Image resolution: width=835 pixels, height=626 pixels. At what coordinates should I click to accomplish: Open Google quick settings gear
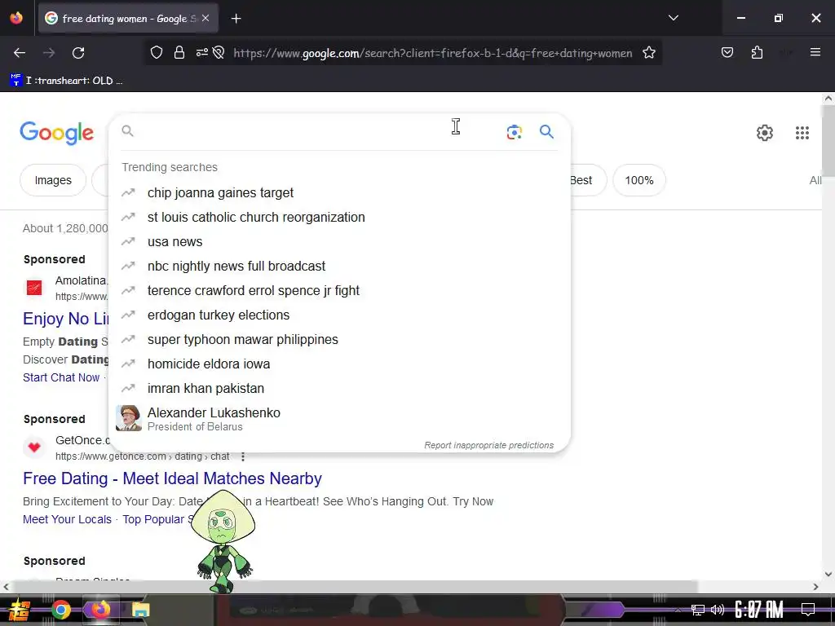tap(765, 133)
